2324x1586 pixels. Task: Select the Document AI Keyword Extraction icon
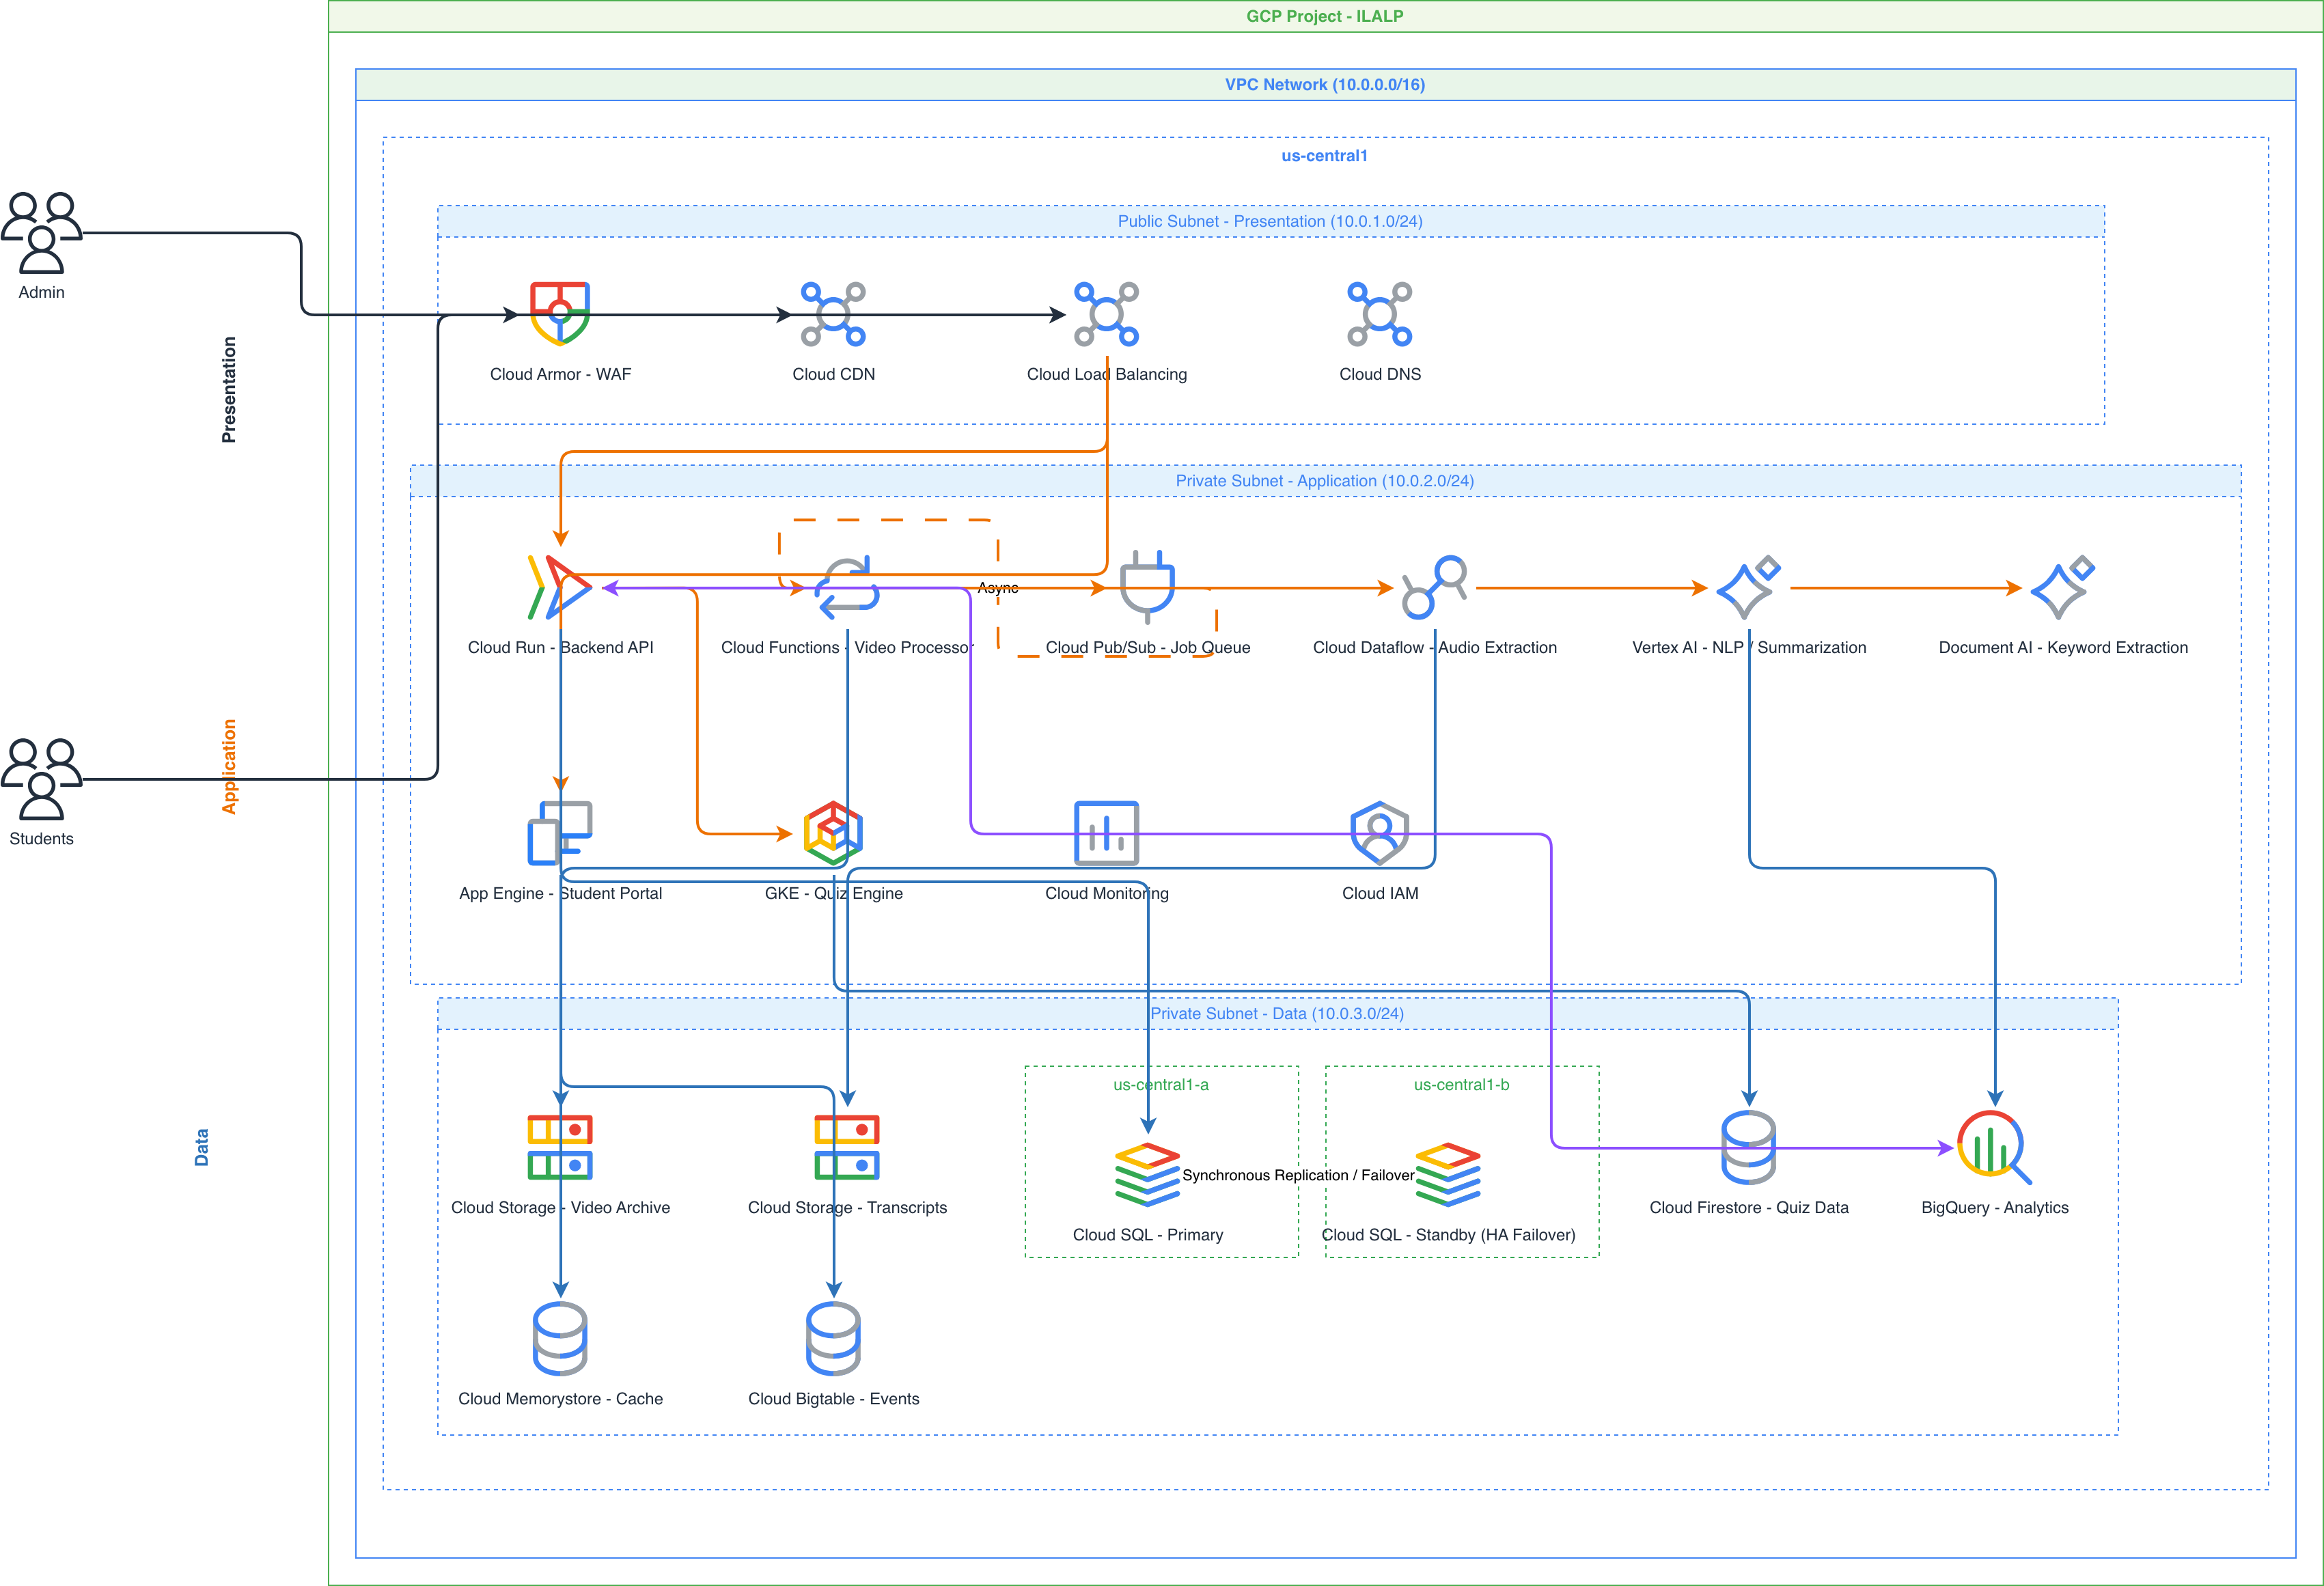pyautogui.click(x=2062, y=588)
